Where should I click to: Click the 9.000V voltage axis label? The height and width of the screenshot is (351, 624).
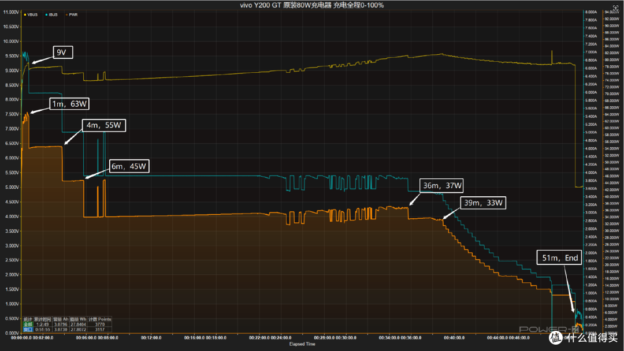[x=12, y=70]
